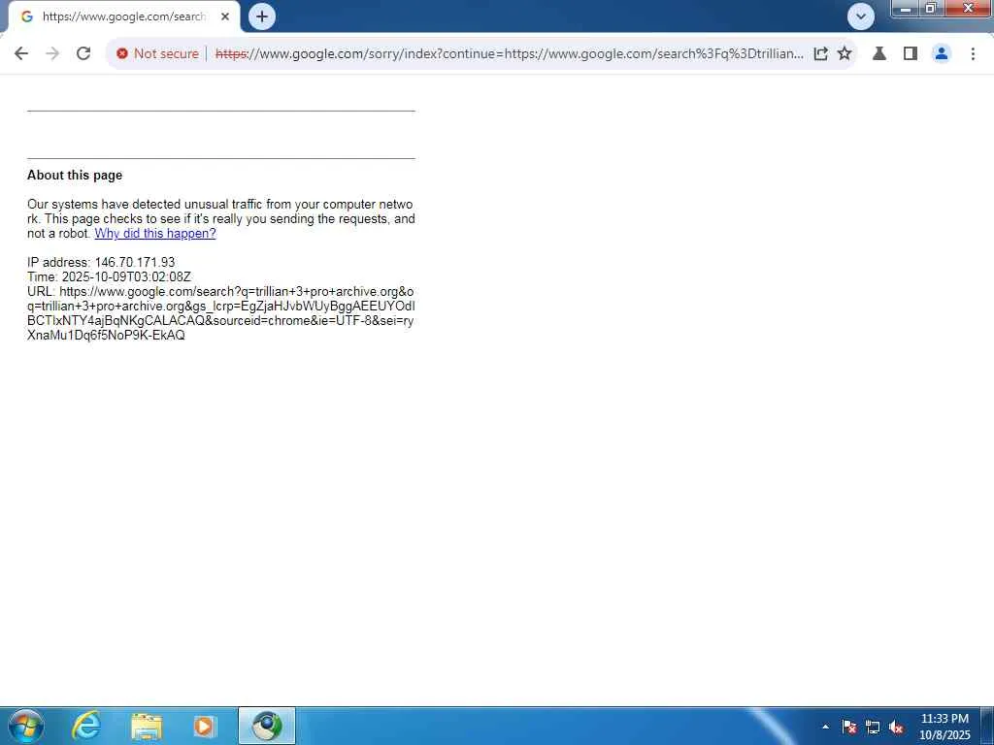
Task: Select the google.com/search tab
Action: pos(123,16)
